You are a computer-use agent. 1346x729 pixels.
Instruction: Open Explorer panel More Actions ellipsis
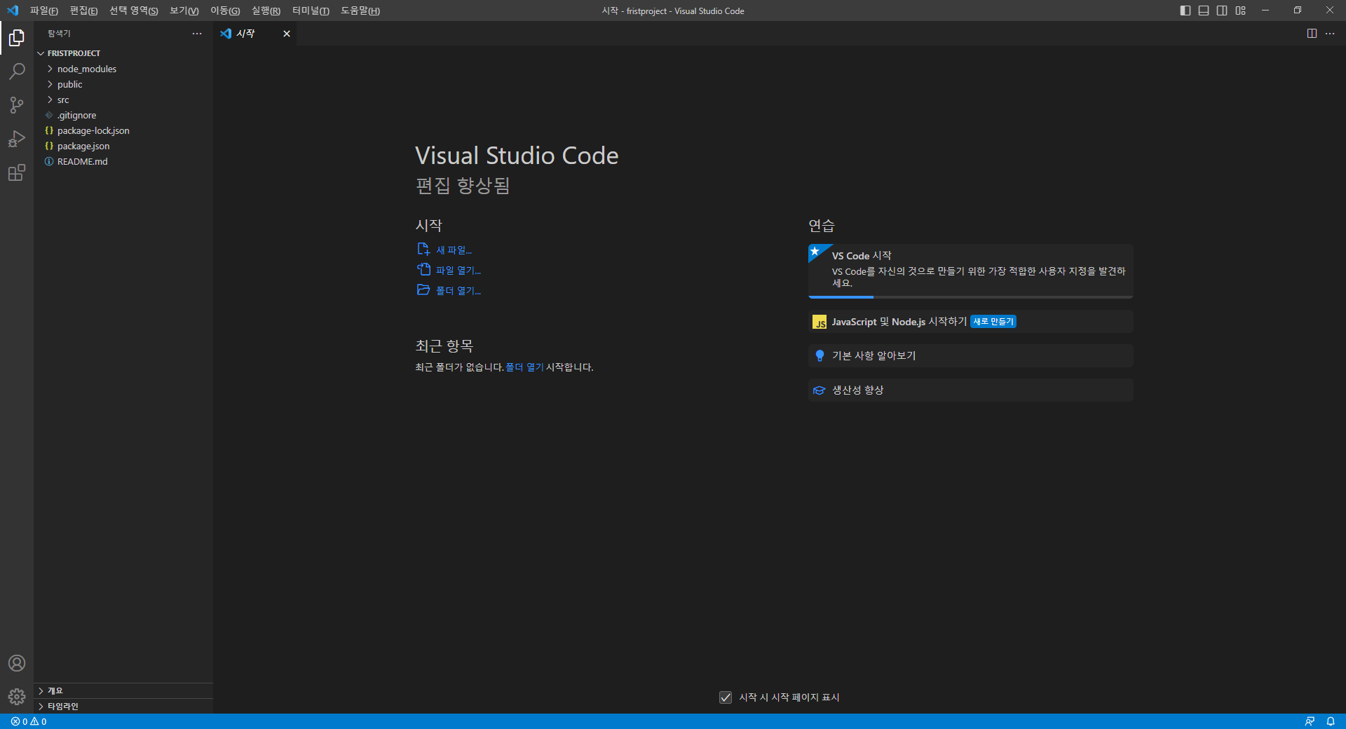tap(197, 34)
